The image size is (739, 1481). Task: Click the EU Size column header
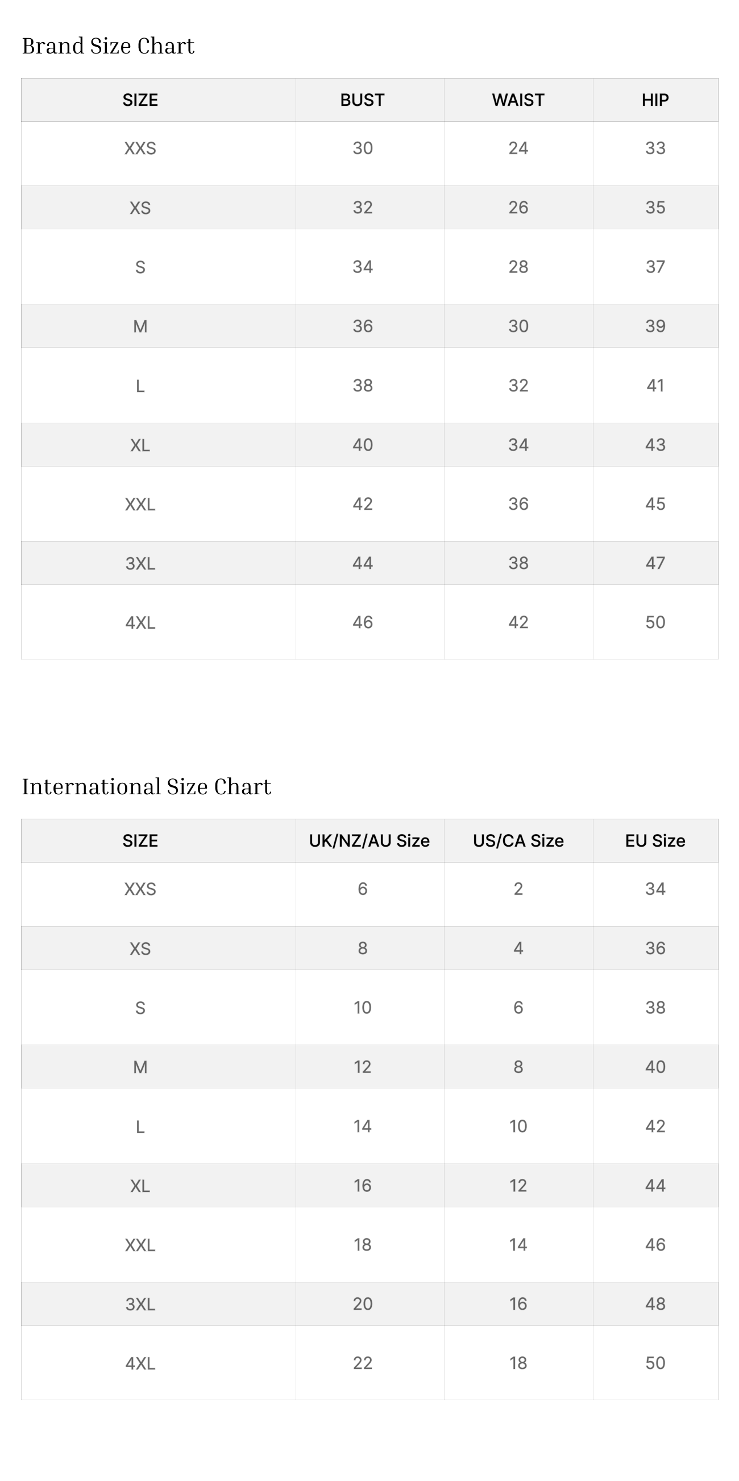655,840
